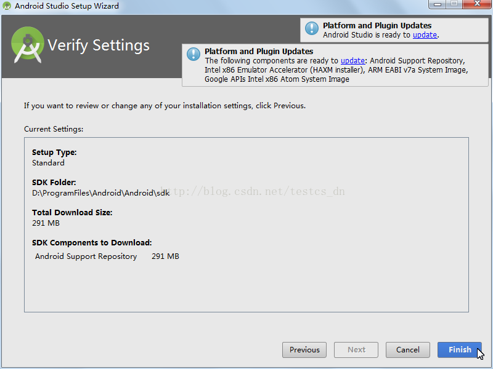Screen dimensions: 493x369
Task: Select the "Android Support Repository" component row
Action: click(x=107, y=256)
